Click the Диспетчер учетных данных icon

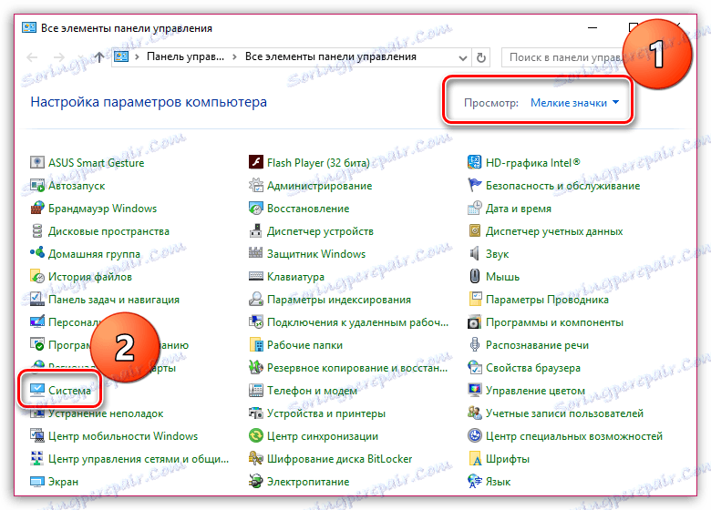(x=474, y=231)
